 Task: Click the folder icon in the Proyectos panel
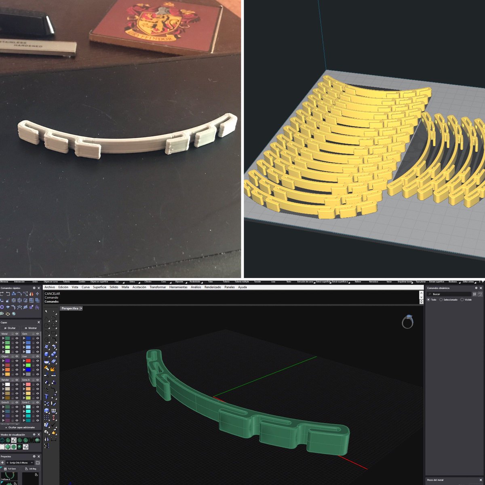[x=38, y=462]
